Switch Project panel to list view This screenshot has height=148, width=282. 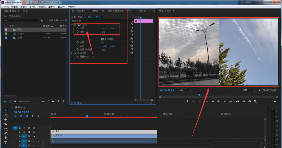coord(10,102)
